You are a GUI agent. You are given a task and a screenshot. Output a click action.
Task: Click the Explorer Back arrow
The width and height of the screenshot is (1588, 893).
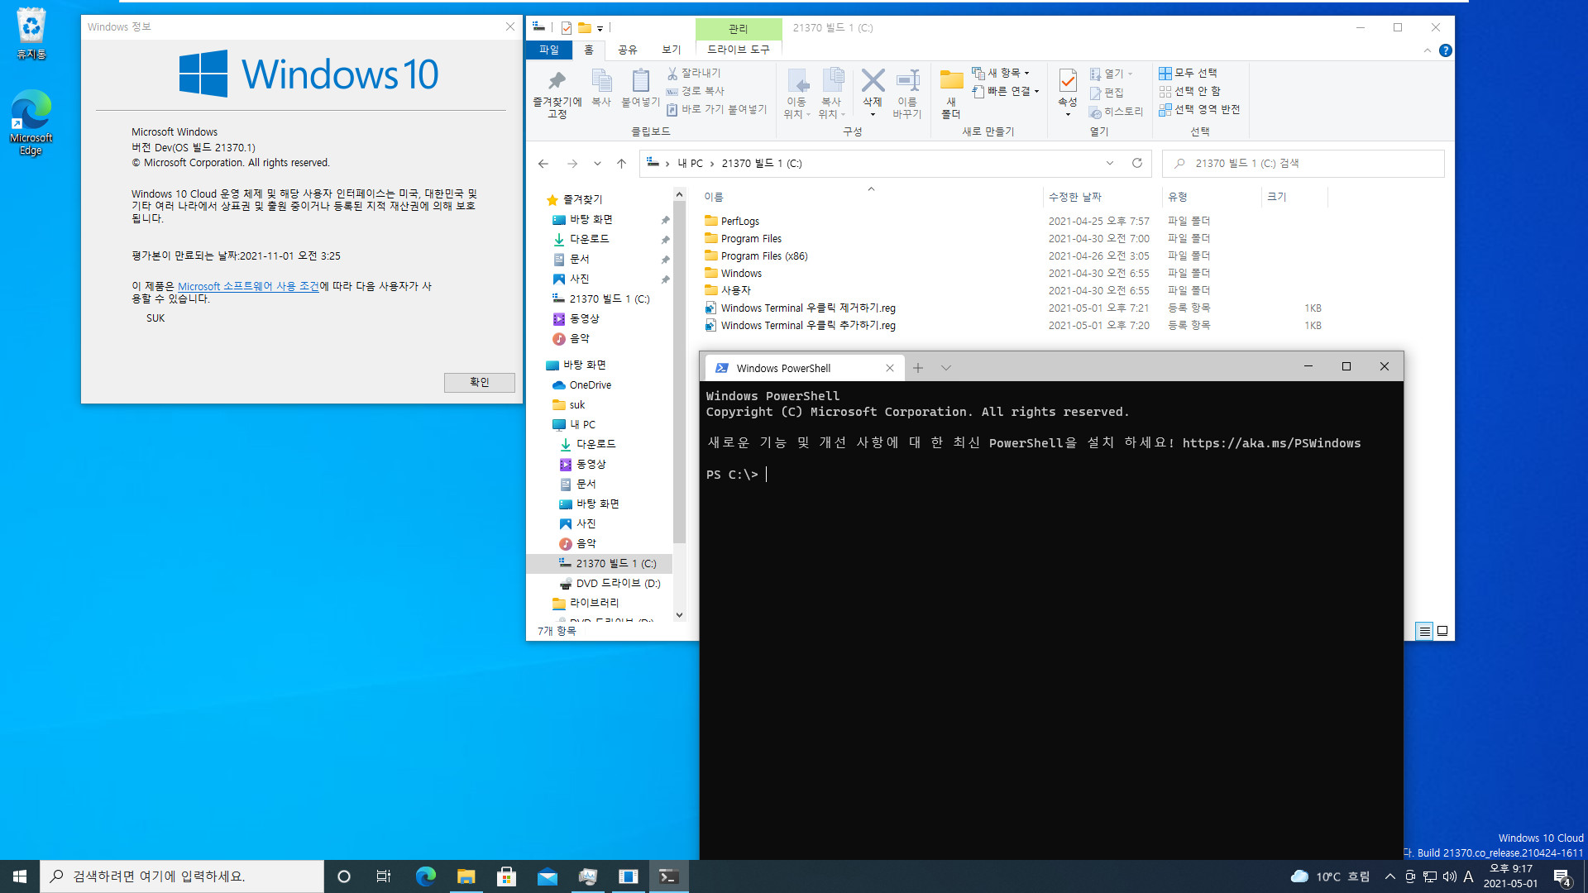tap(543, 164)
